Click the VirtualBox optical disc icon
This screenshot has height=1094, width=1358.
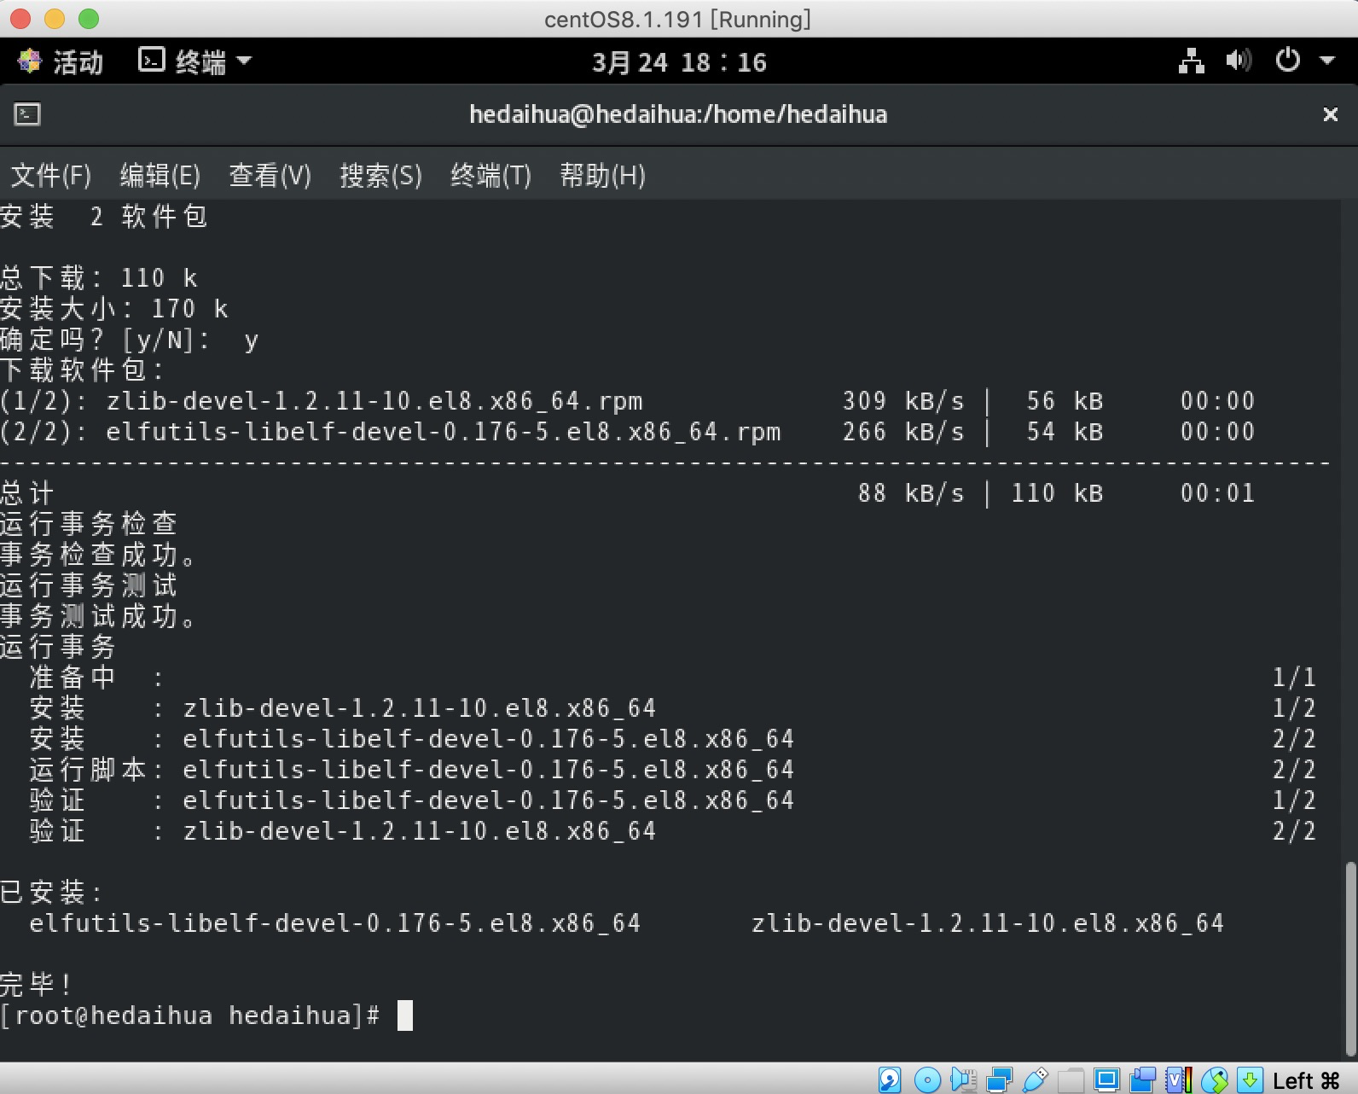pos(926,1079)
